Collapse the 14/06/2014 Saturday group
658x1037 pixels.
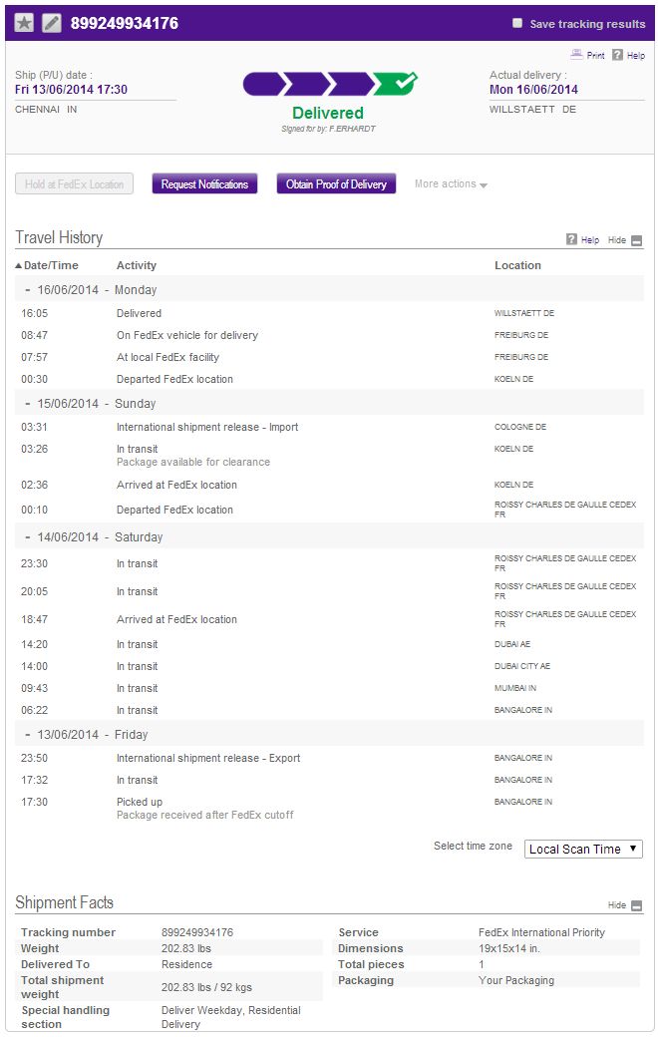pos(28,536)
